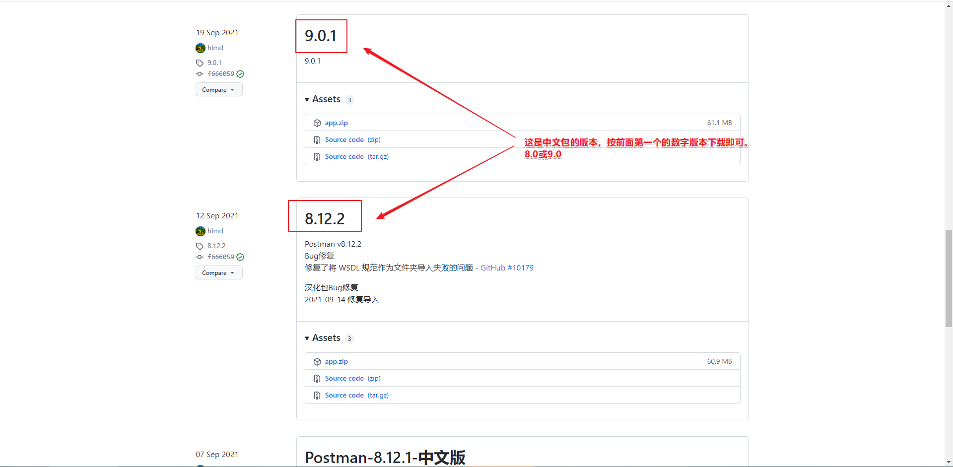Download app.zip from 8.12.2 release

pos(337,362)
